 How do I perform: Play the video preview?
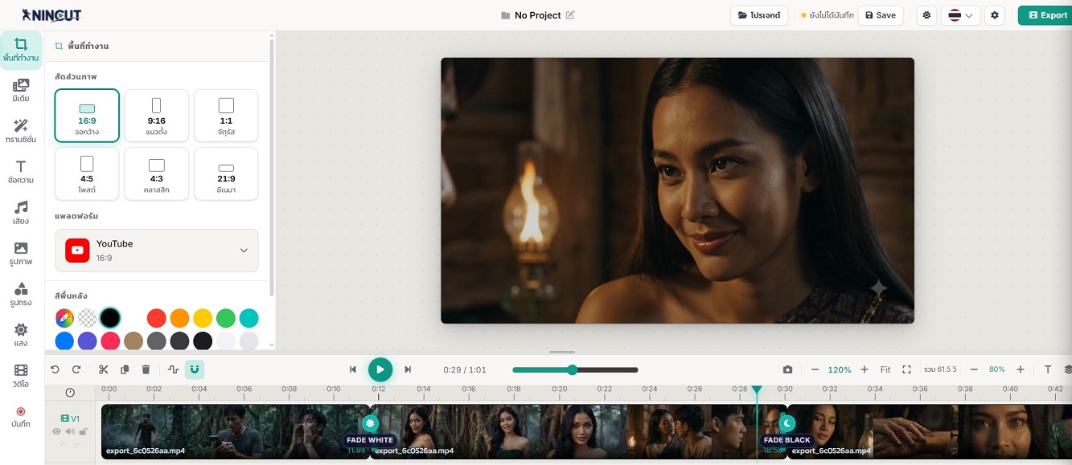click(x=380, y=369)
